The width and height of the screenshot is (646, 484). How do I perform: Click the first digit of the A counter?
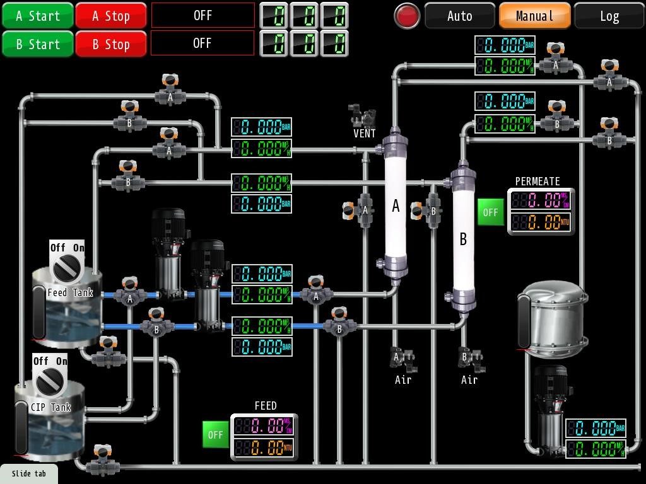pos(274,16)
